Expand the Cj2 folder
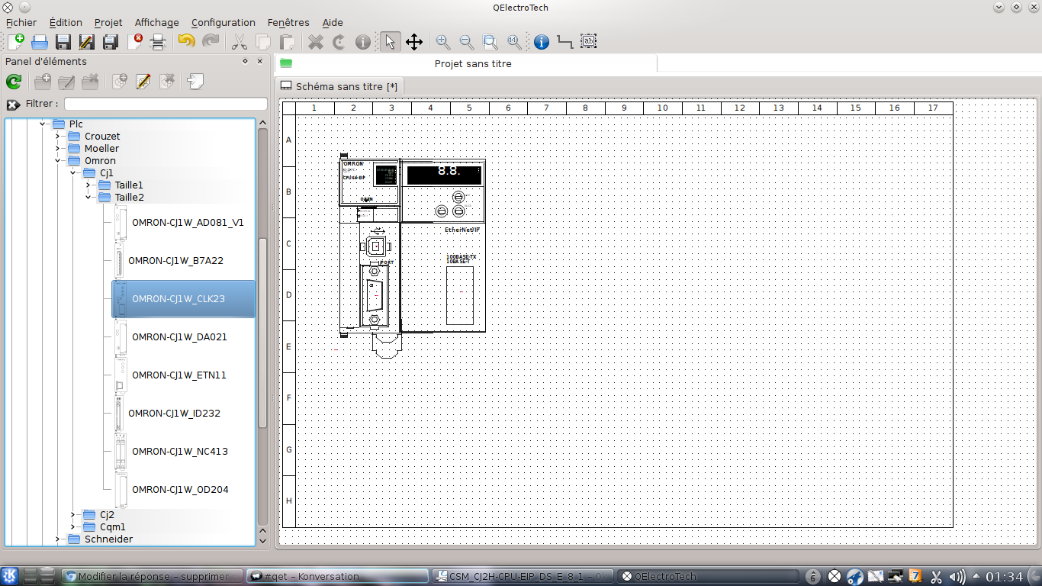 73,514
